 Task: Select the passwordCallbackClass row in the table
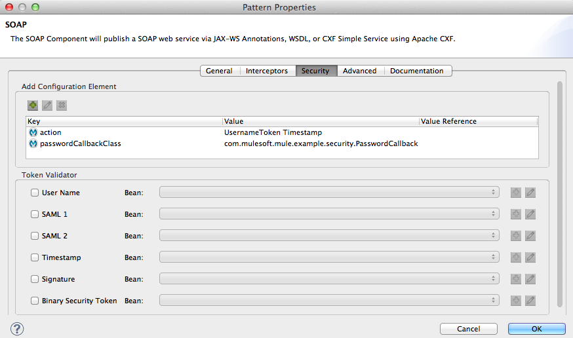(x=80, y=143)
